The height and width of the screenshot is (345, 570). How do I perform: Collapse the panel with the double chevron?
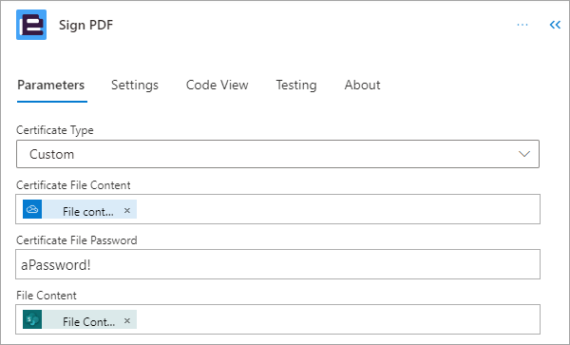(x=555, y=25)
